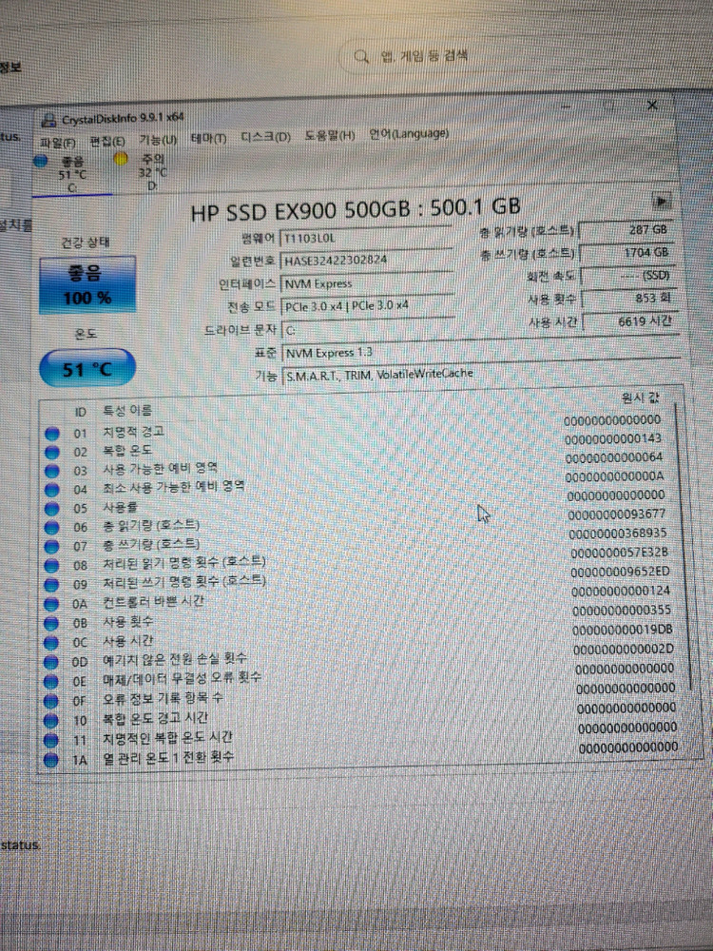713x951 pixels.
Task: Click raw value 0000000000002D
Action: tap(624, 650)
